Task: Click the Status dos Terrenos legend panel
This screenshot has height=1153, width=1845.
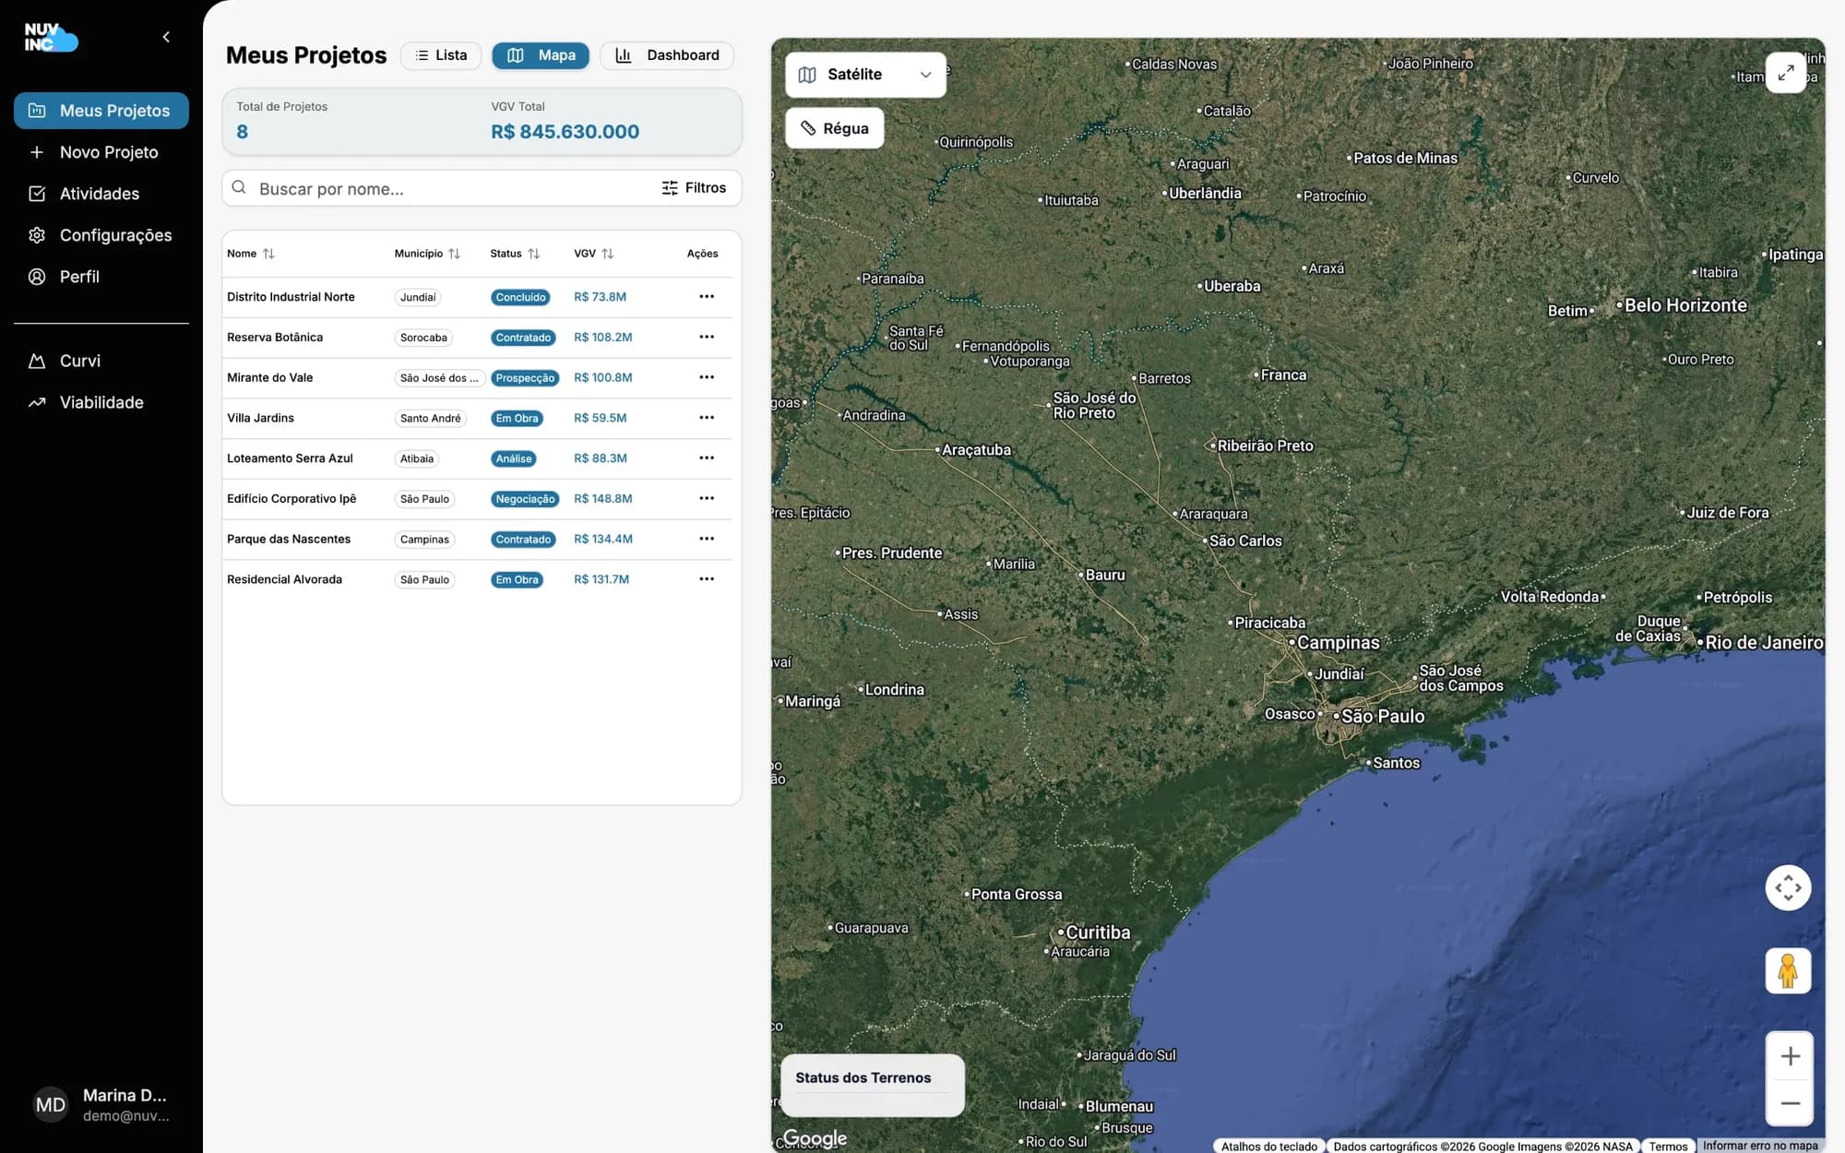Action: point(873,1085)
